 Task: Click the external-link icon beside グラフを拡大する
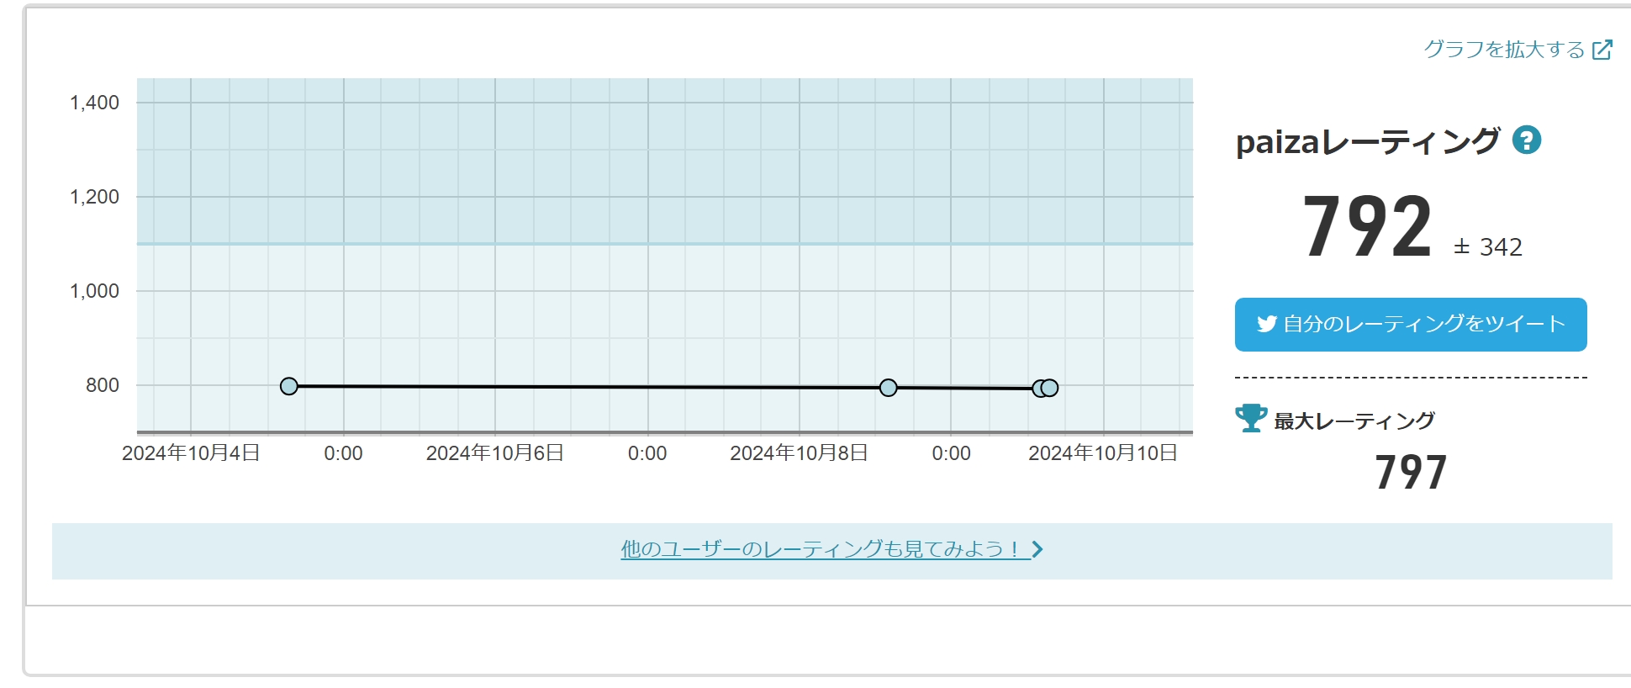click(1602, 50)
